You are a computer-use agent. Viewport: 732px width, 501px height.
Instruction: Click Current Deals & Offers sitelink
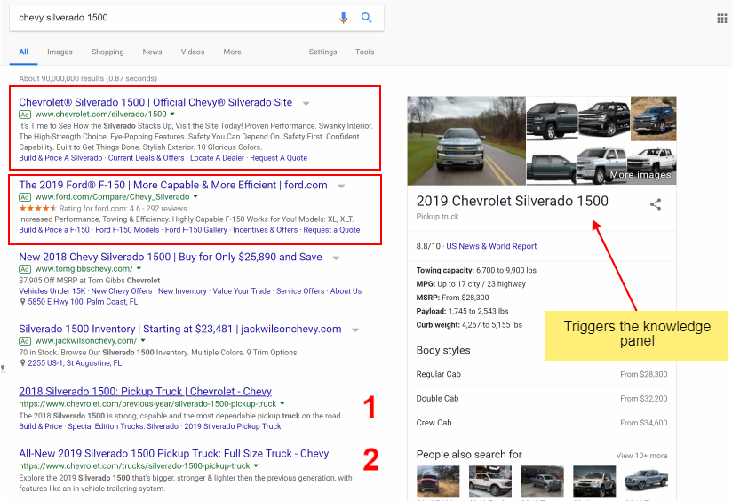coord(146,158)
